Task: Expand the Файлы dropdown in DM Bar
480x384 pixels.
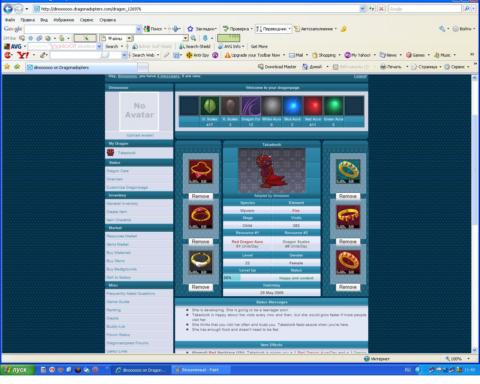Action: coord(129,38)
